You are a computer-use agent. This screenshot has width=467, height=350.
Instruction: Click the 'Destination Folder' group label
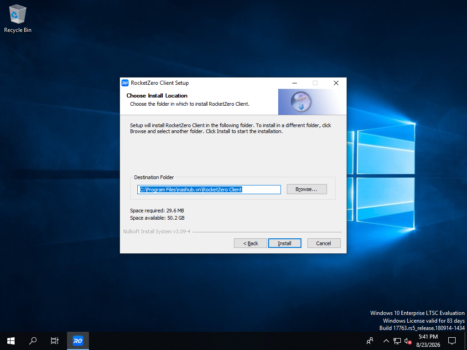click(x=154, y=177)
